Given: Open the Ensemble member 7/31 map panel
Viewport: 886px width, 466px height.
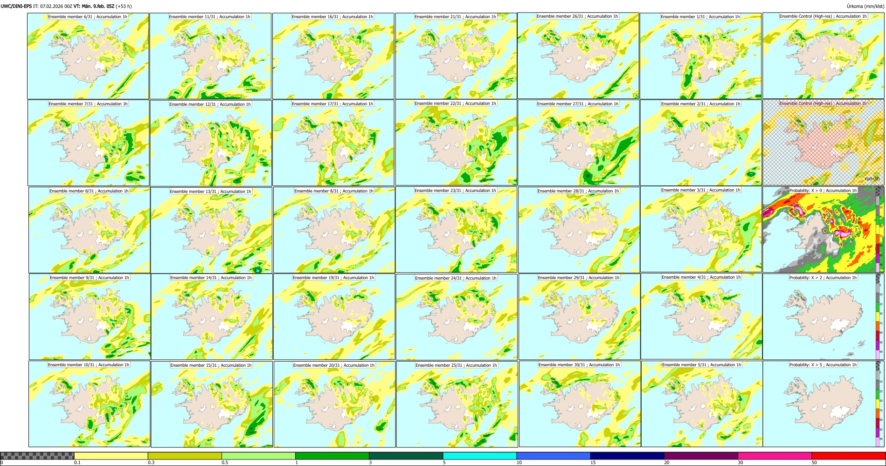Looking at the screenshot, I should [89, 143].
